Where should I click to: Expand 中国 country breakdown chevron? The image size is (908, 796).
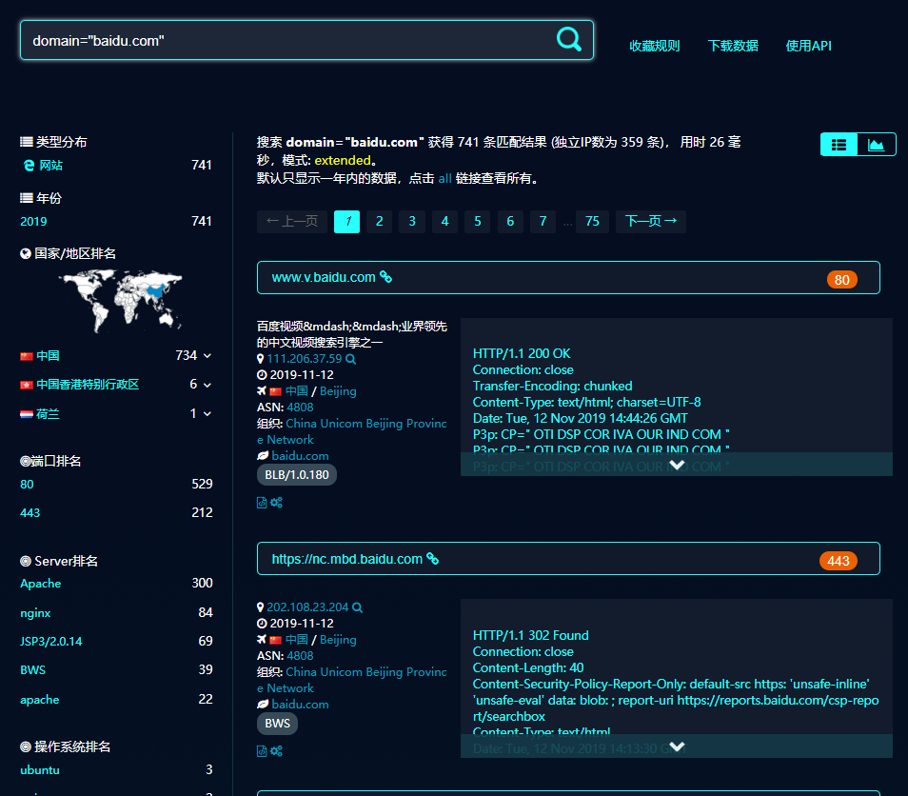click(207, 356)
